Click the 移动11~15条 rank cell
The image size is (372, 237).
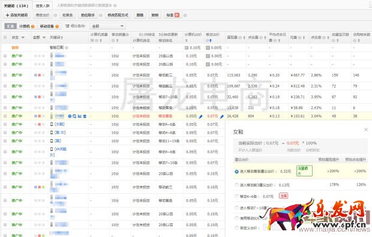tap(169, 141)
